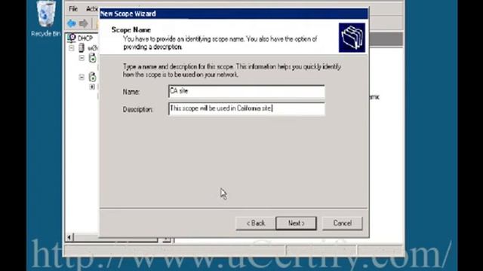Click the first green scope node icon
This screenshot has height=271, width=483.
pyautogui.click(x=92, y=58)
